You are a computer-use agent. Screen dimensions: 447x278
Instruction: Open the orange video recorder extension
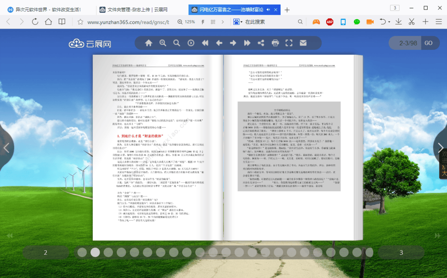tap(370, 22)
